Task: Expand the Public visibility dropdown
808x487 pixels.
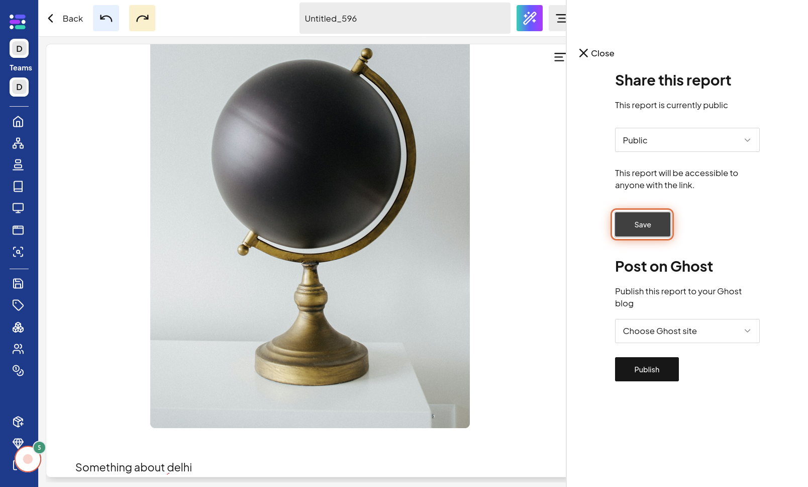Action: [687, 140]
